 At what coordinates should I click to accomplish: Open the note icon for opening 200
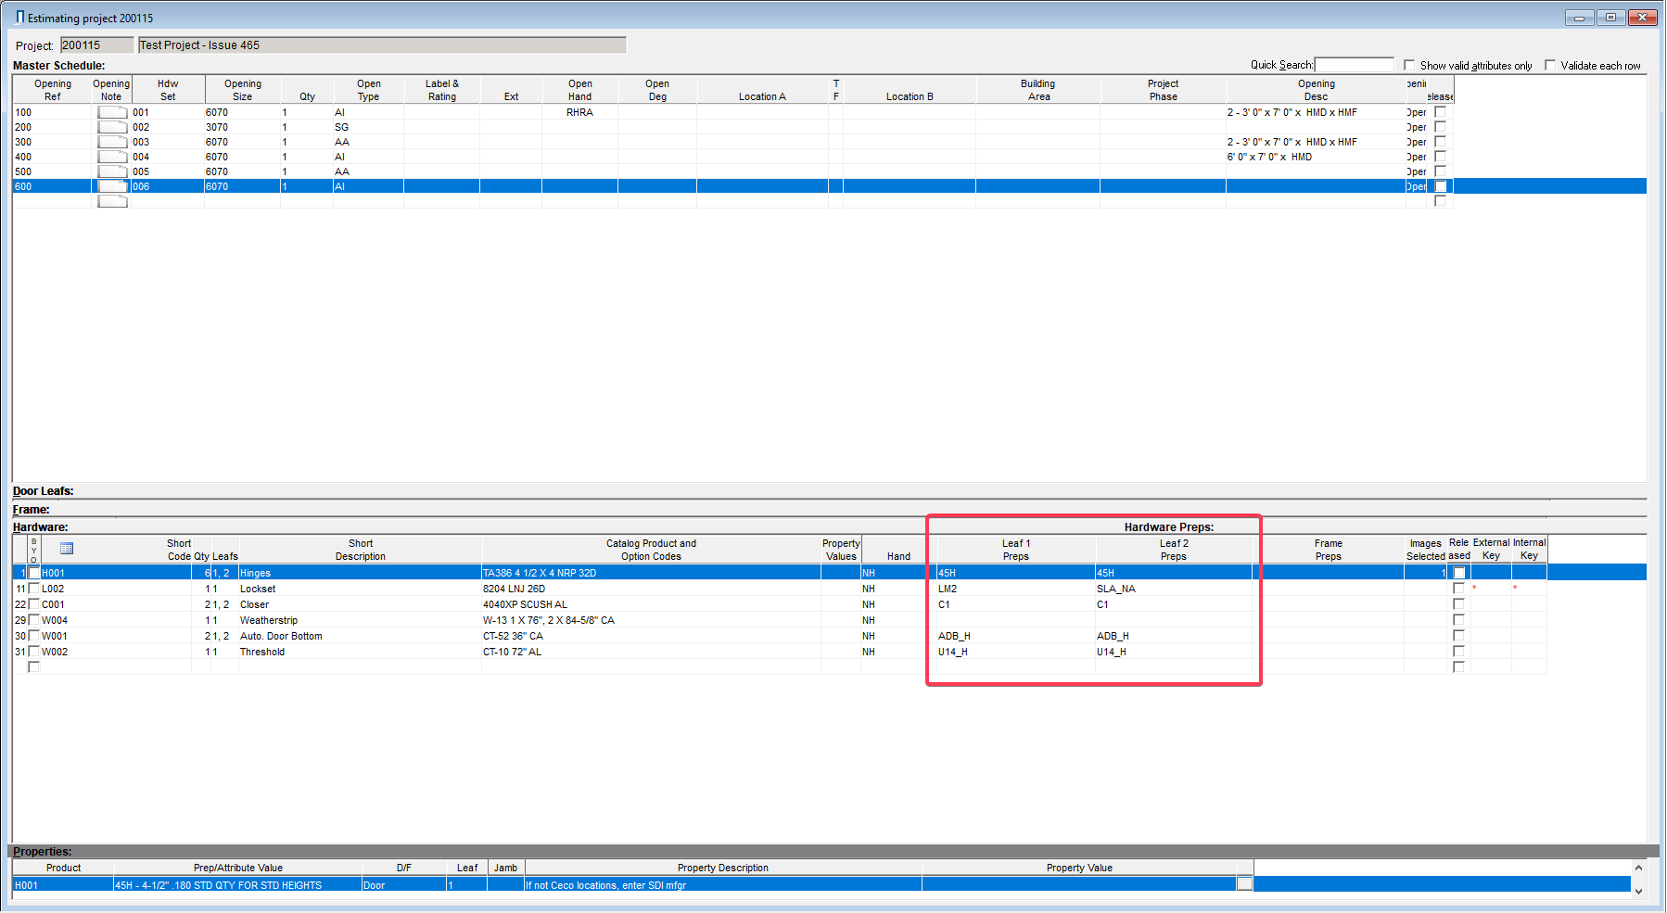tap(112, 127)
